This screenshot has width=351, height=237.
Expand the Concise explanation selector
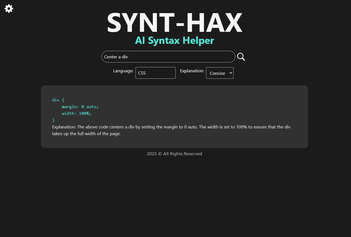[220, 73]
